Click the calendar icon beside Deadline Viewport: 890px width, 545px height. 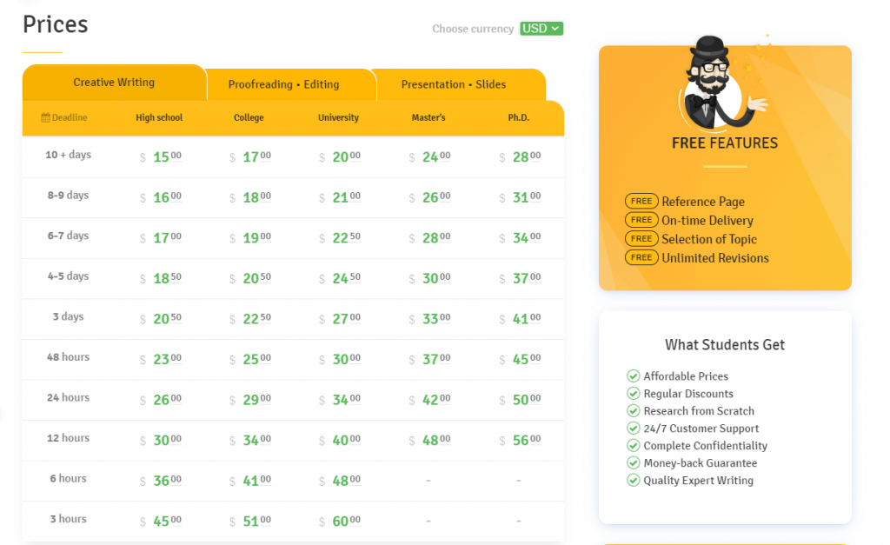point(45,117)
